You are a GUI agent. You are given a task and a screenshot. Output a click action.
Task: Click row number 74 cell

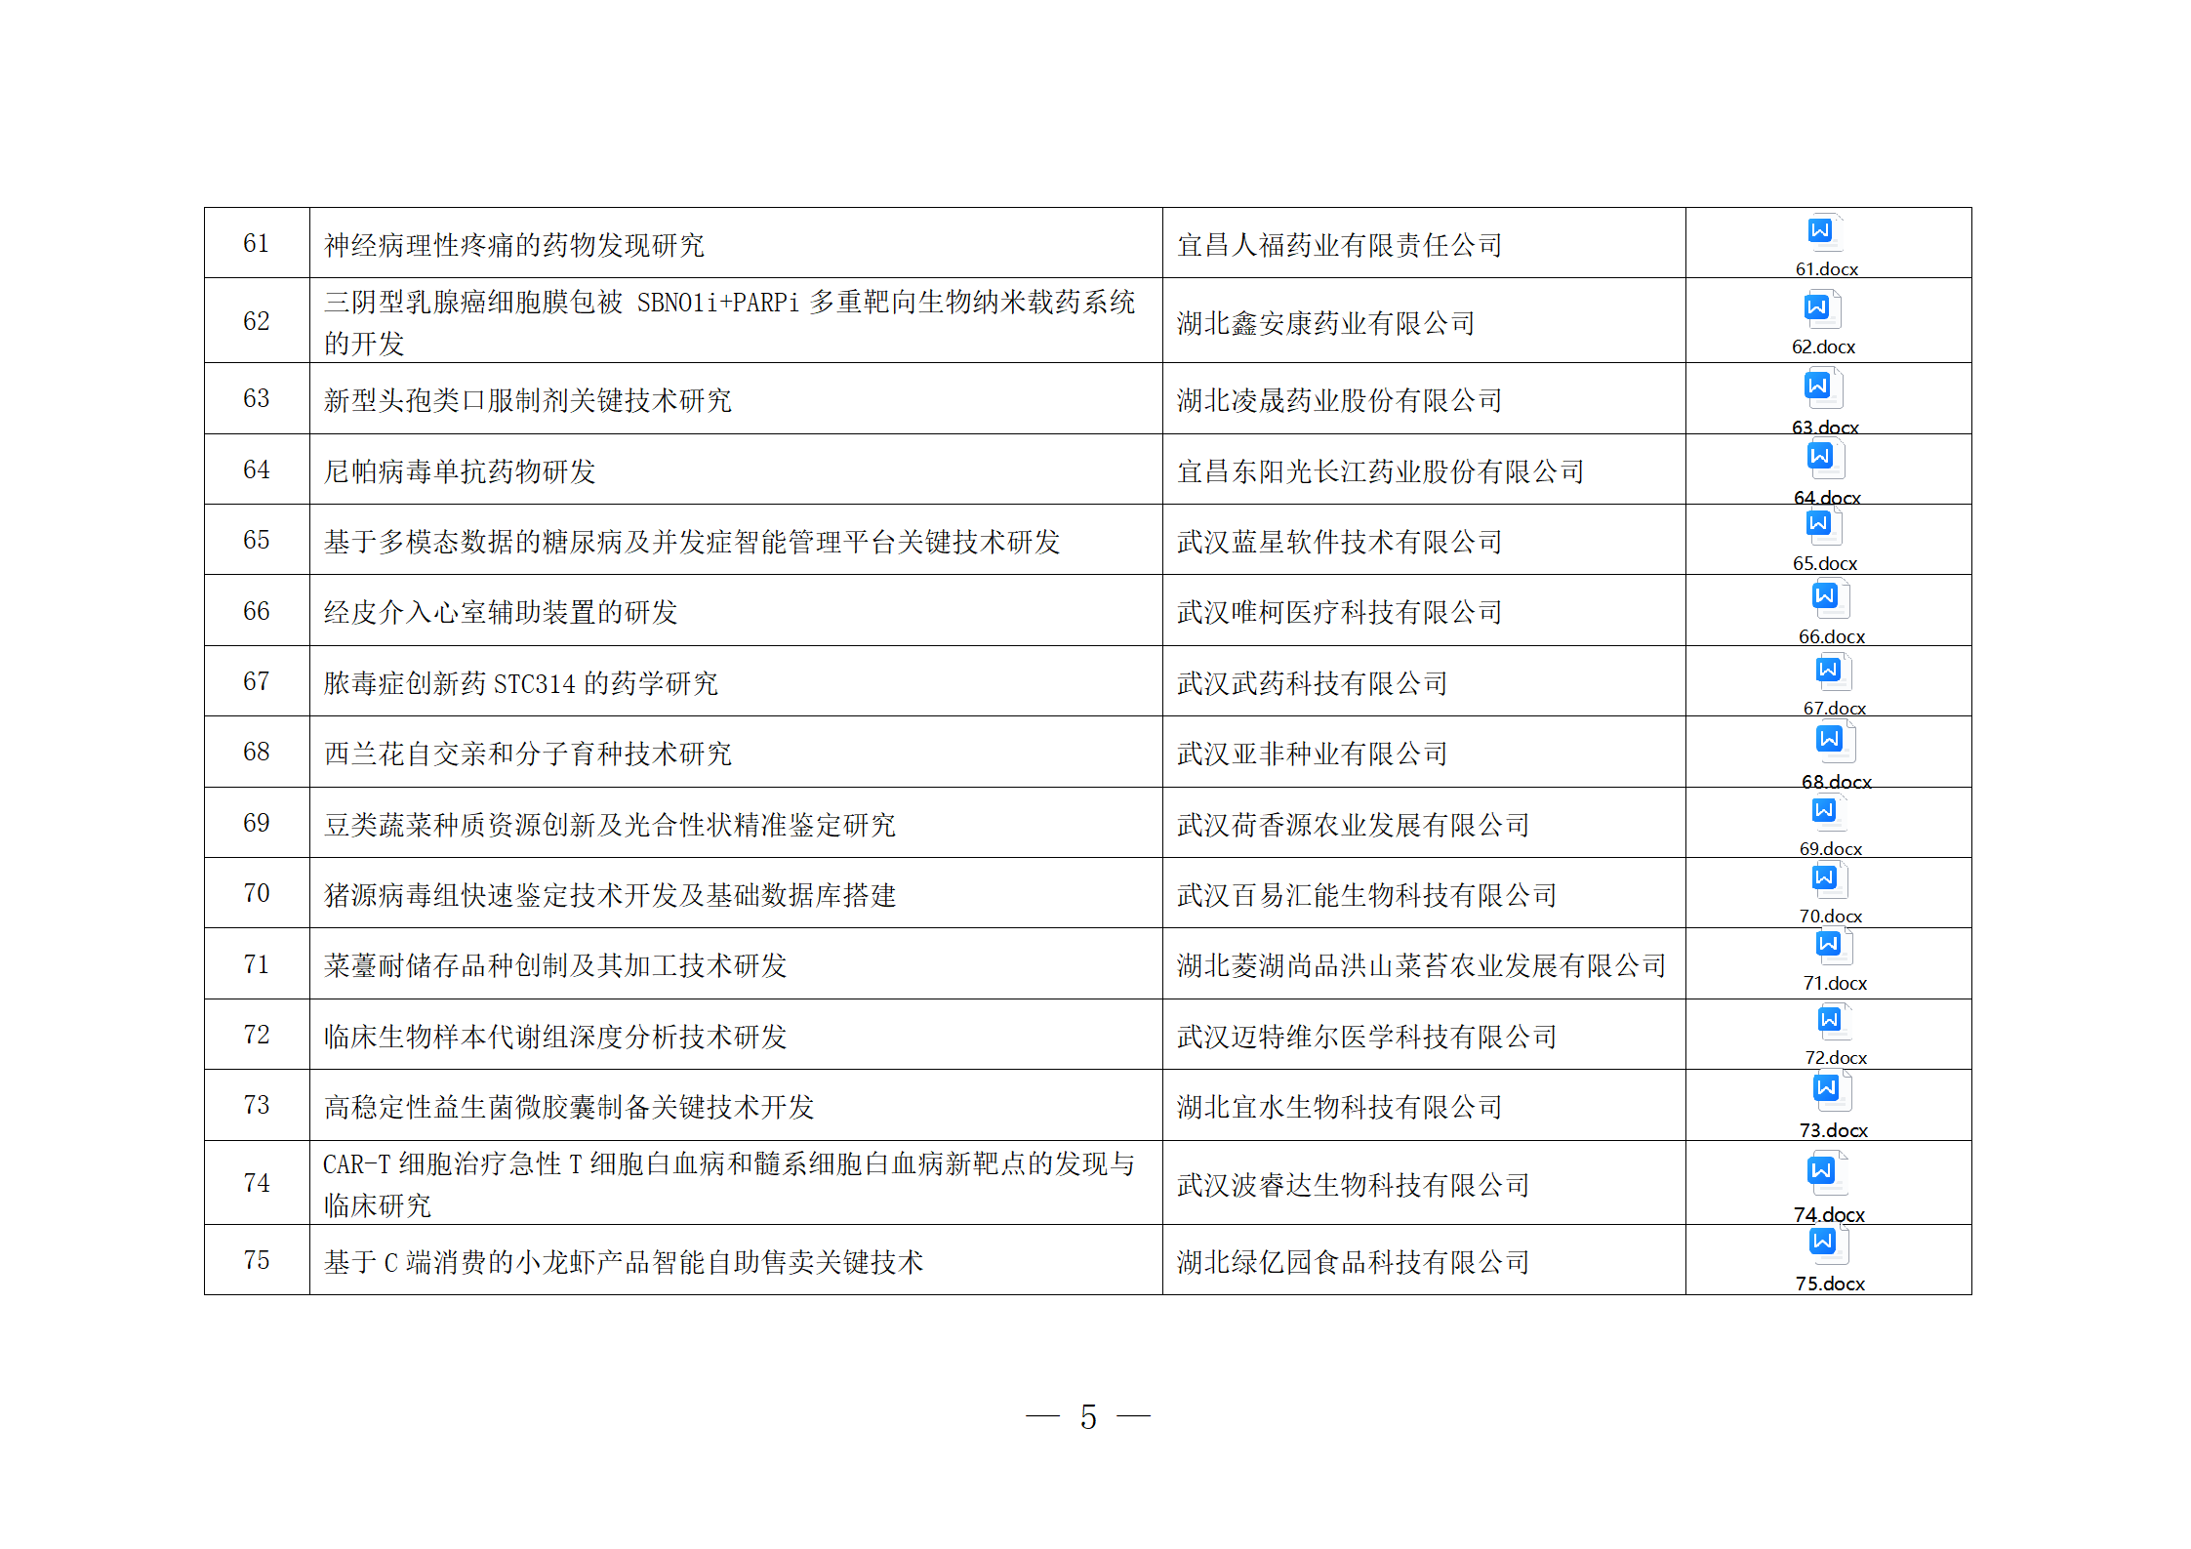tap(257, 1183)
